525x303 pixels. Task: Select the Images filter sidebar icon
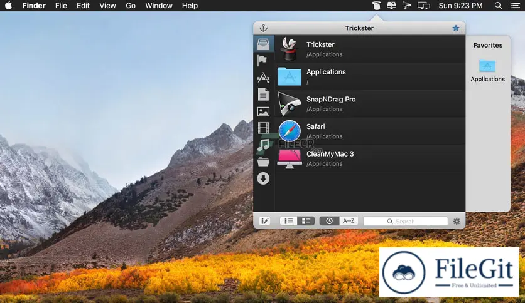coord(263,111)
